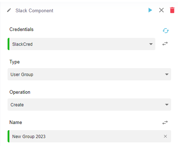Run the Slack Component with play icon
Image resolution: width=178 pixels, height=146 pixels.
(150, 10)
